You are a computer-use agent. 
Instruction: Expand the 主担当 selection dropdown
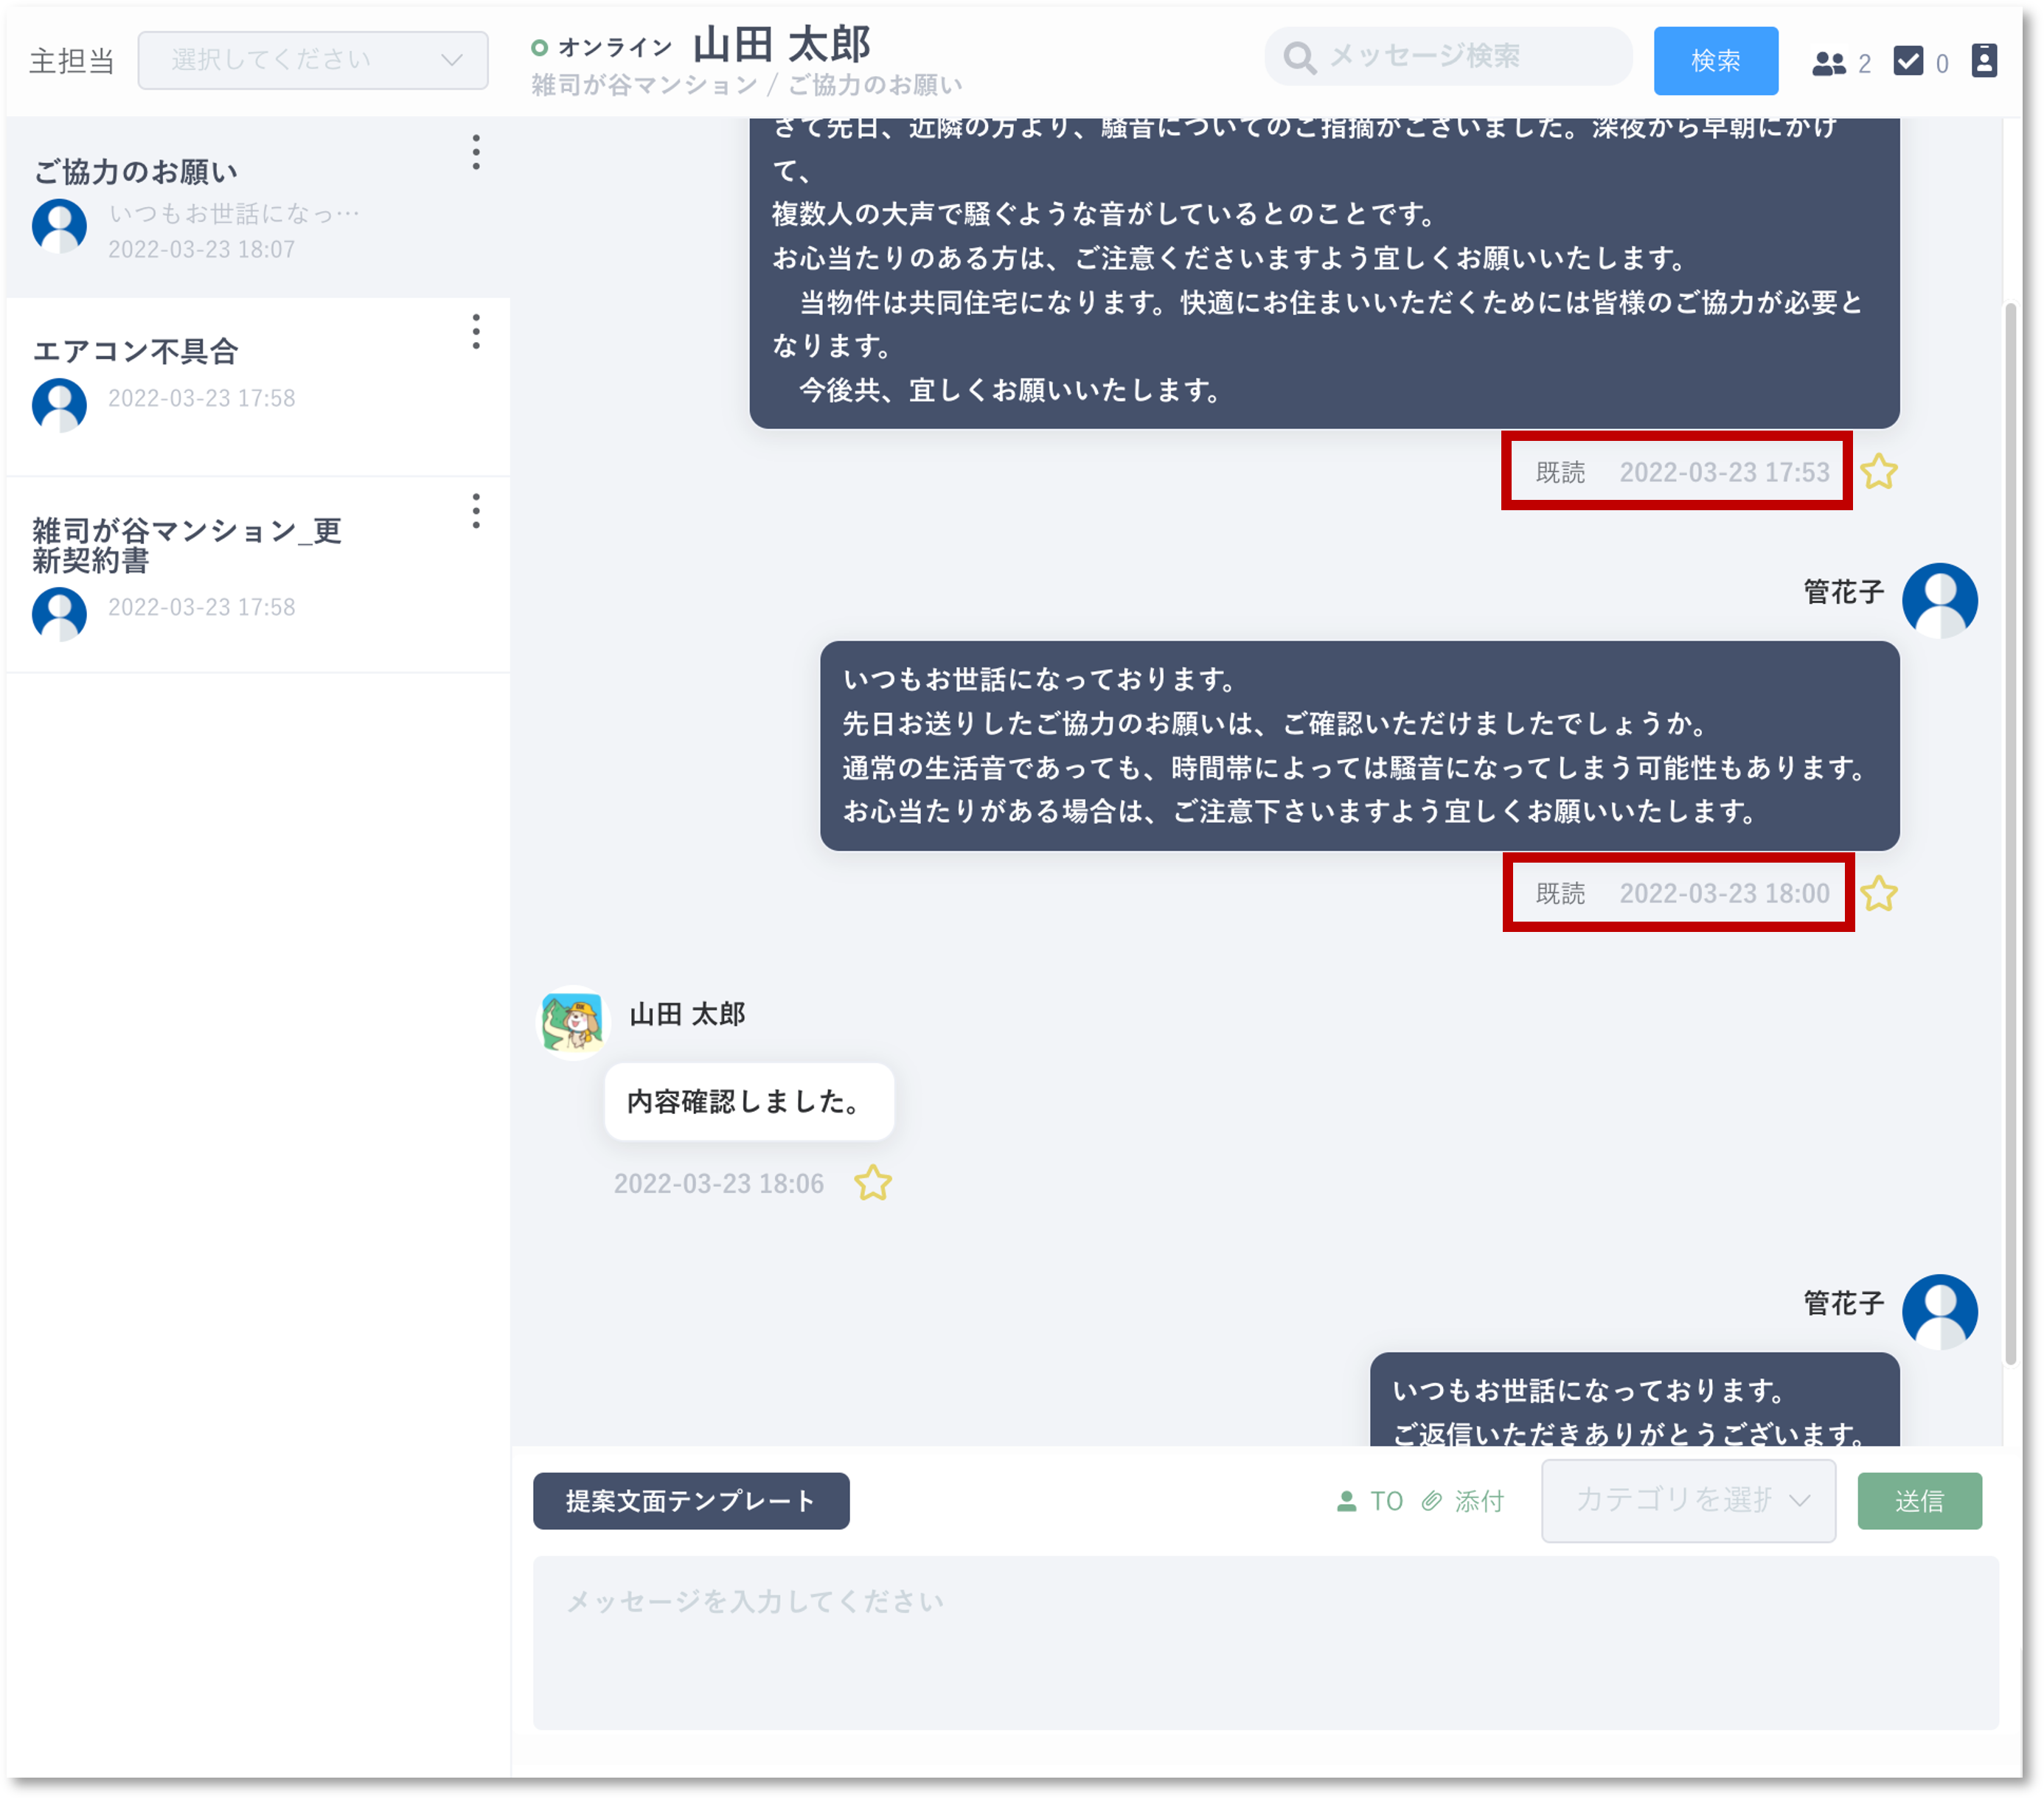[313, 60]
